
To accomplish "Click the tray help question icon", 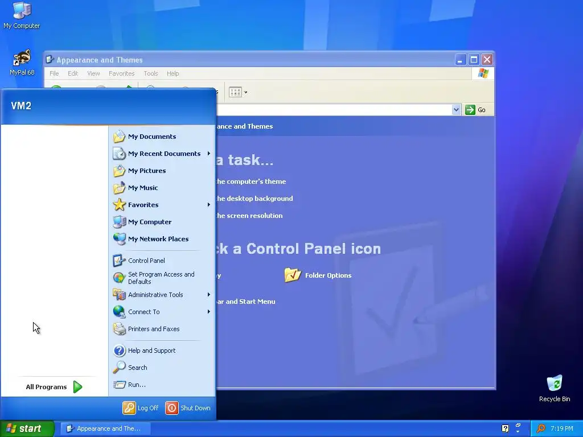I will click(506, 428).
